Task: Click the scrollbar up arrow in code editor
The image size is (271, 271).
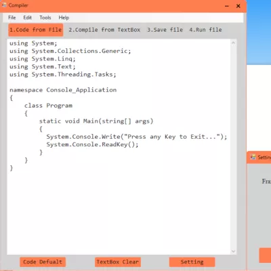Action: tap(233, 43)
